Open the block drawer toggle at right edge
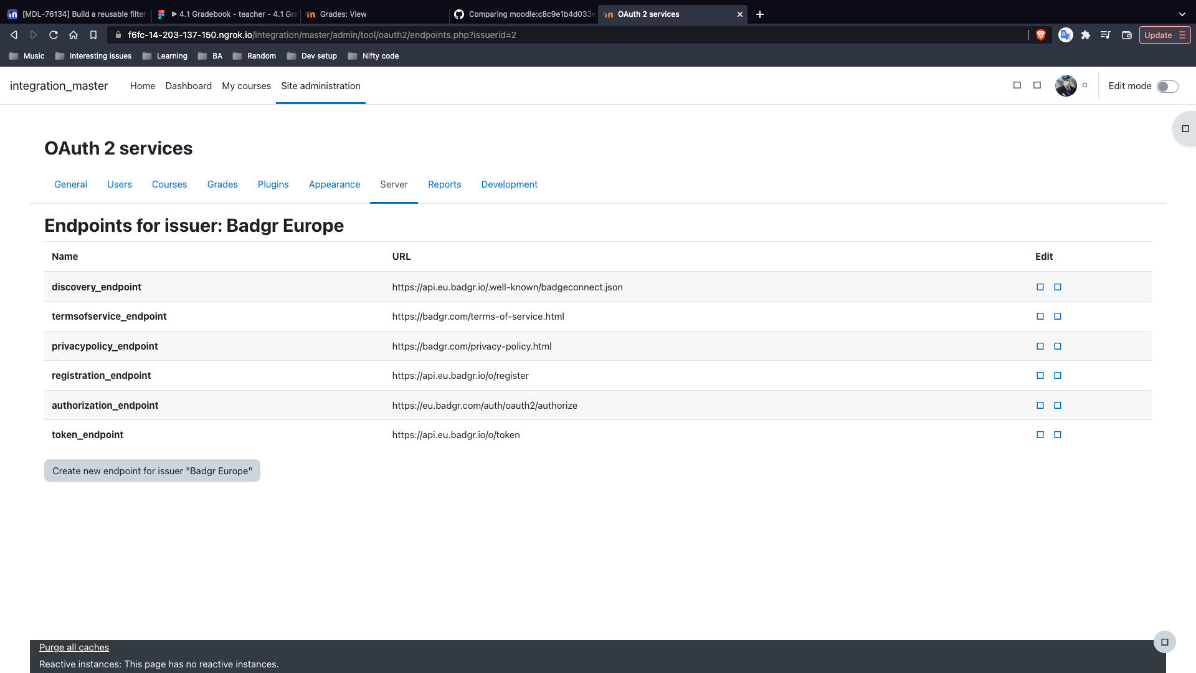 (1185, 129)
